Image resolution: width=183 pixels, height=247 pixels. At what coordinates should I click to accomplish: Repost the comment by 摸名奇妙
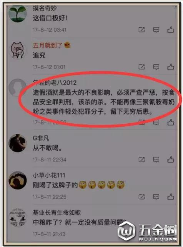coord(141,30)
